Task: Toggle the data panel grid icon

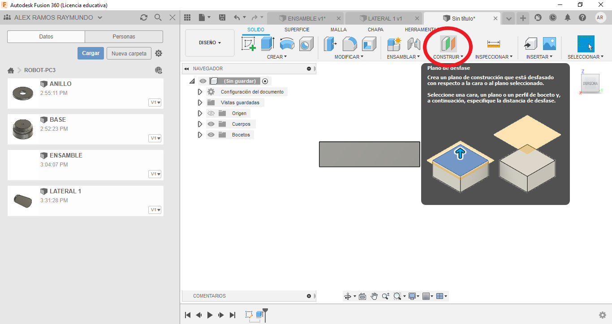Action: pyautogui.click(x=187, y=17)
